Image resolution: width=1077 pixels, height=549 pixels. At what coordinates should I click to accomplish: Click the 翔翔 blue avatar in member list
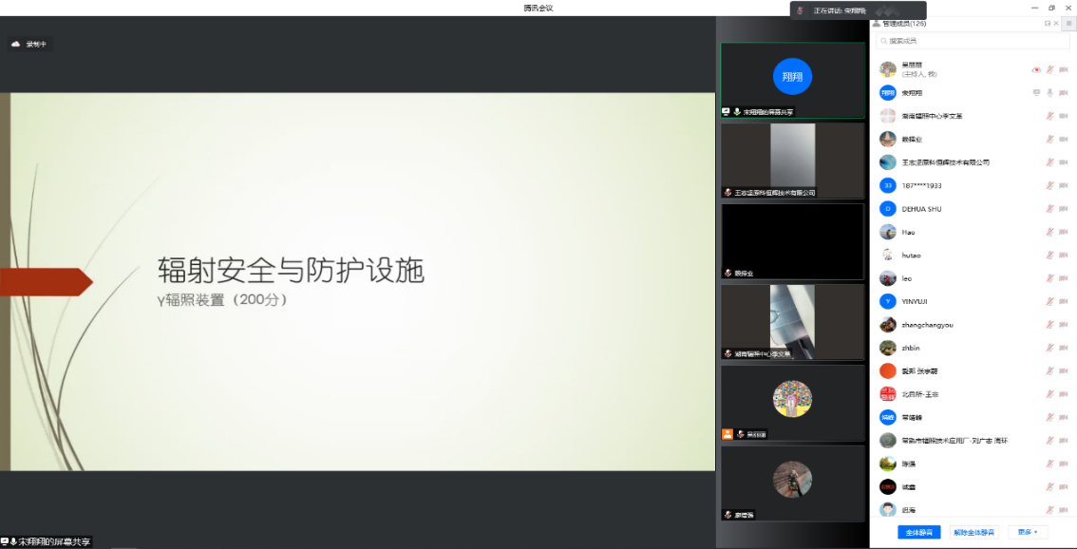point(887,93)
